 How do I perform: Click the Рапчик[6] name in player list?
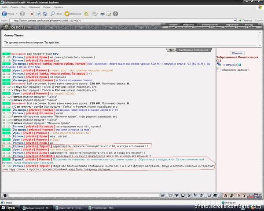231,65
